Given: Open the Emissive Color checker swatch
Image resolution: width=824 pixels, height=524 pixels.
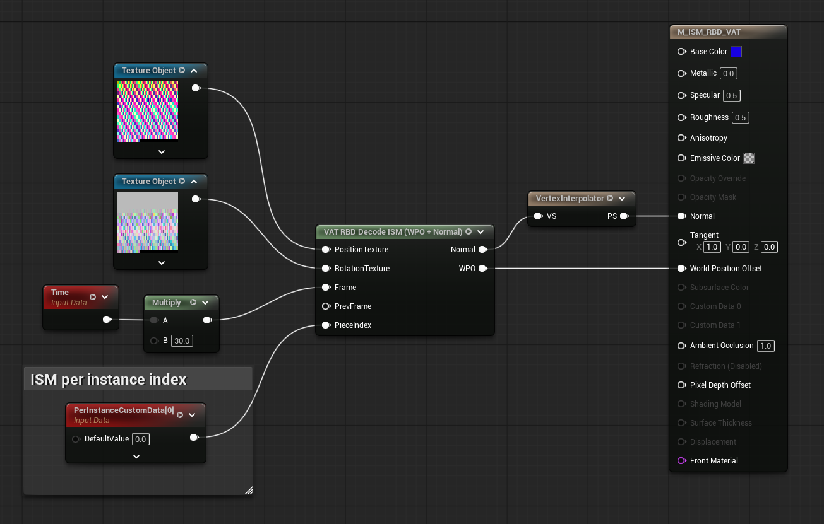Looking at the screenshot, I should click(x=749, y=158).
